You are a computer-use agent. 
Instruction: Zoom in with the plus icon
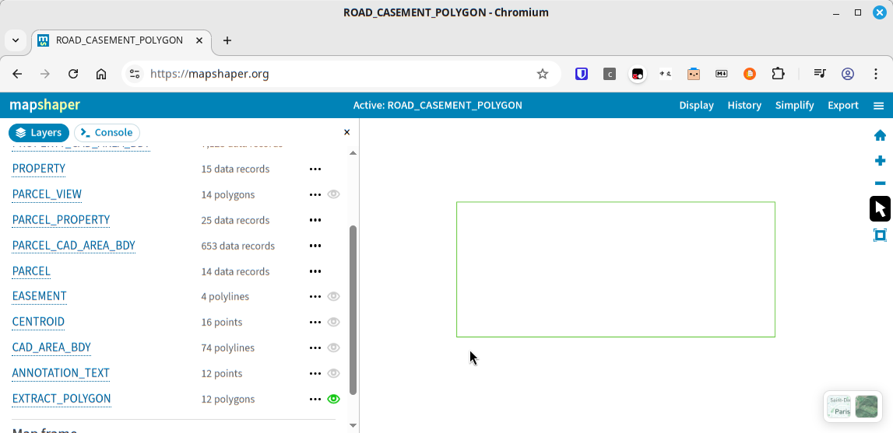(x=880, y=161)
